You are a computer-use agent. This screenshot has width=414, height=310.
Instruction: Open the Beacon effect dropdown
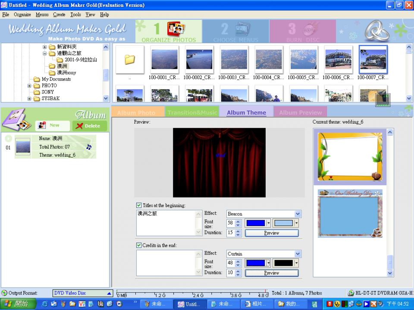click(x=298, y=214)
